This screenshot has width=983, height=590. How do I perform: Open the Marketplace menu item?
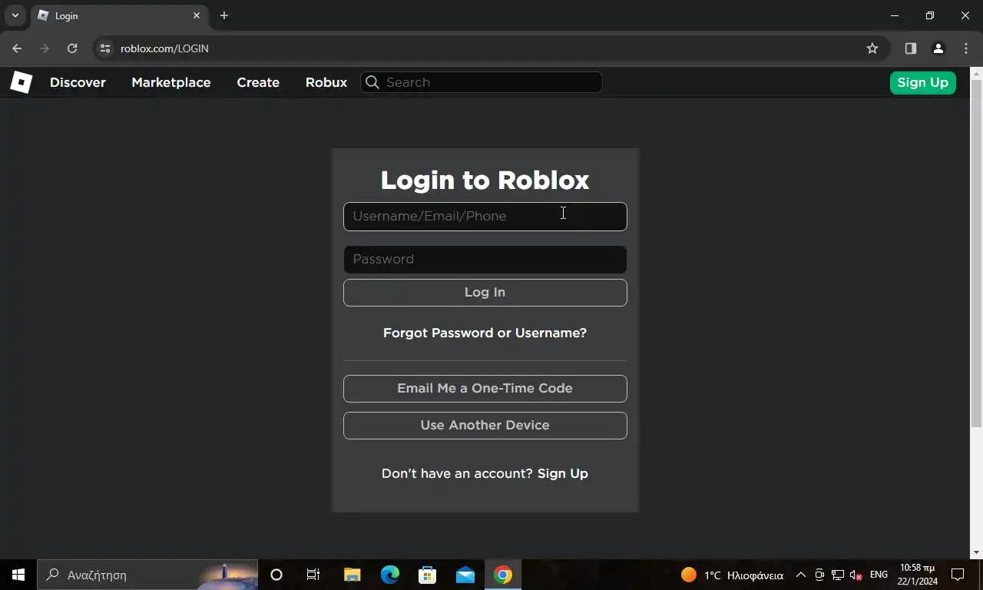click(170, 82)
